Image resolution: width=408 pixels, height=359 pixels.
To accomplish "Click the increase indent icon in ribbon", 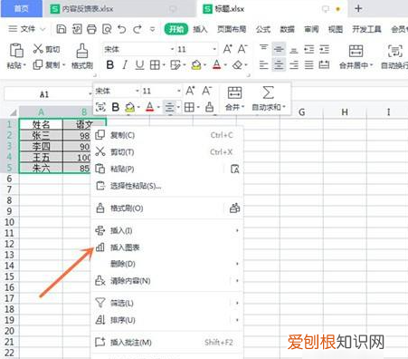I will pyautogui.click(x=324, y=49).
